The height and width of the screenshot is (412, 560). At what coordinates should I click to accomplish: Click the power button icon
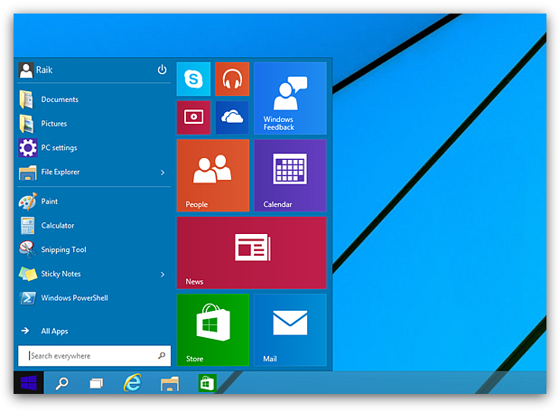click(163, 70)
